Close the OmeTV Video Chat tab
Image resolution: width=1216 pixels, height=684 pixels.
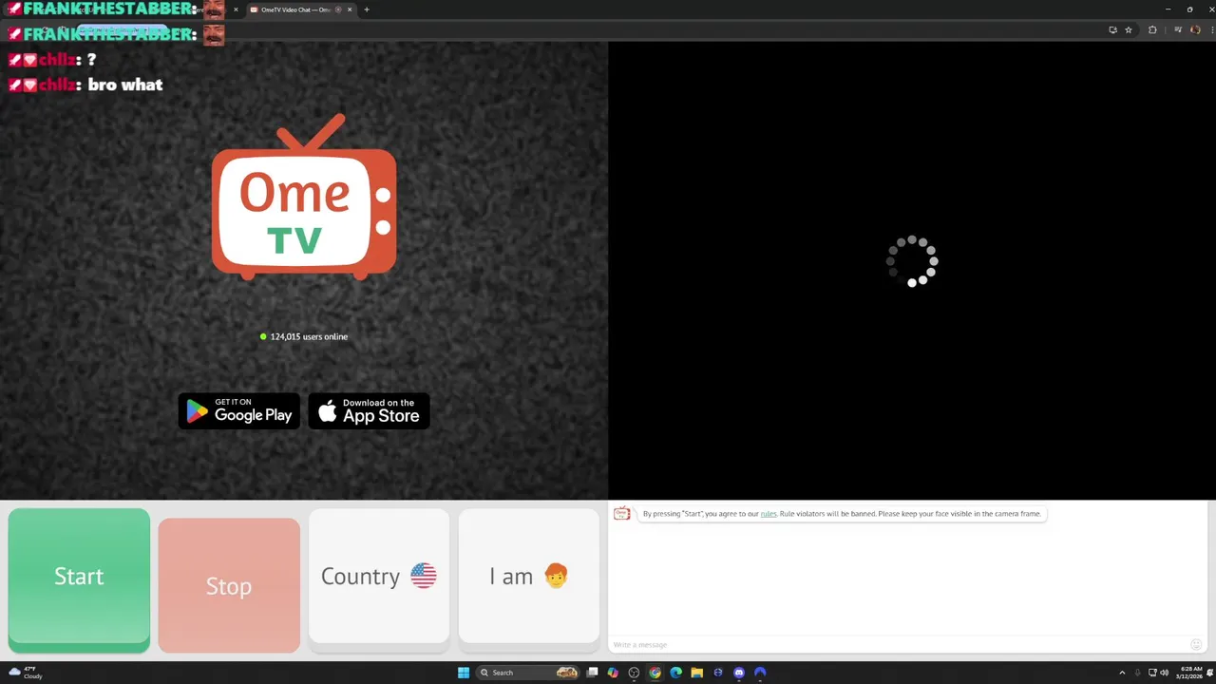tap(350, 9)
